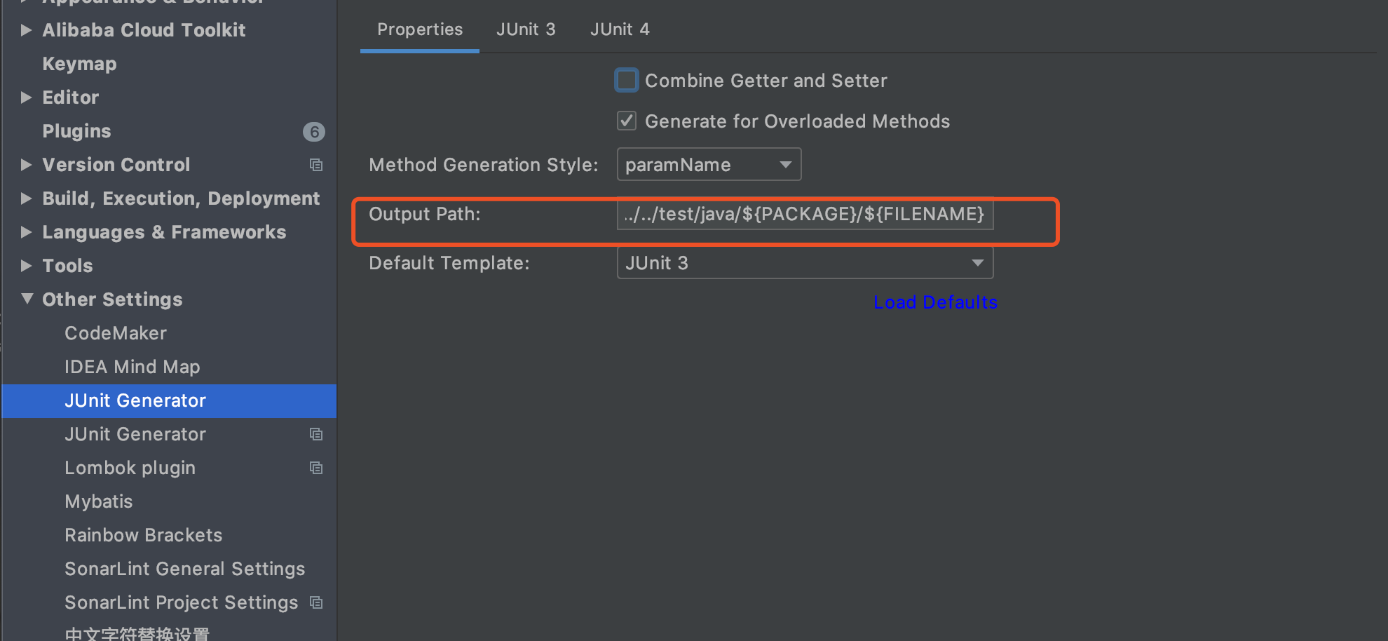Uncheck Generate for Overloaded Methods
This screenshot has height=641, width=1388.
(x=627, y=121)
